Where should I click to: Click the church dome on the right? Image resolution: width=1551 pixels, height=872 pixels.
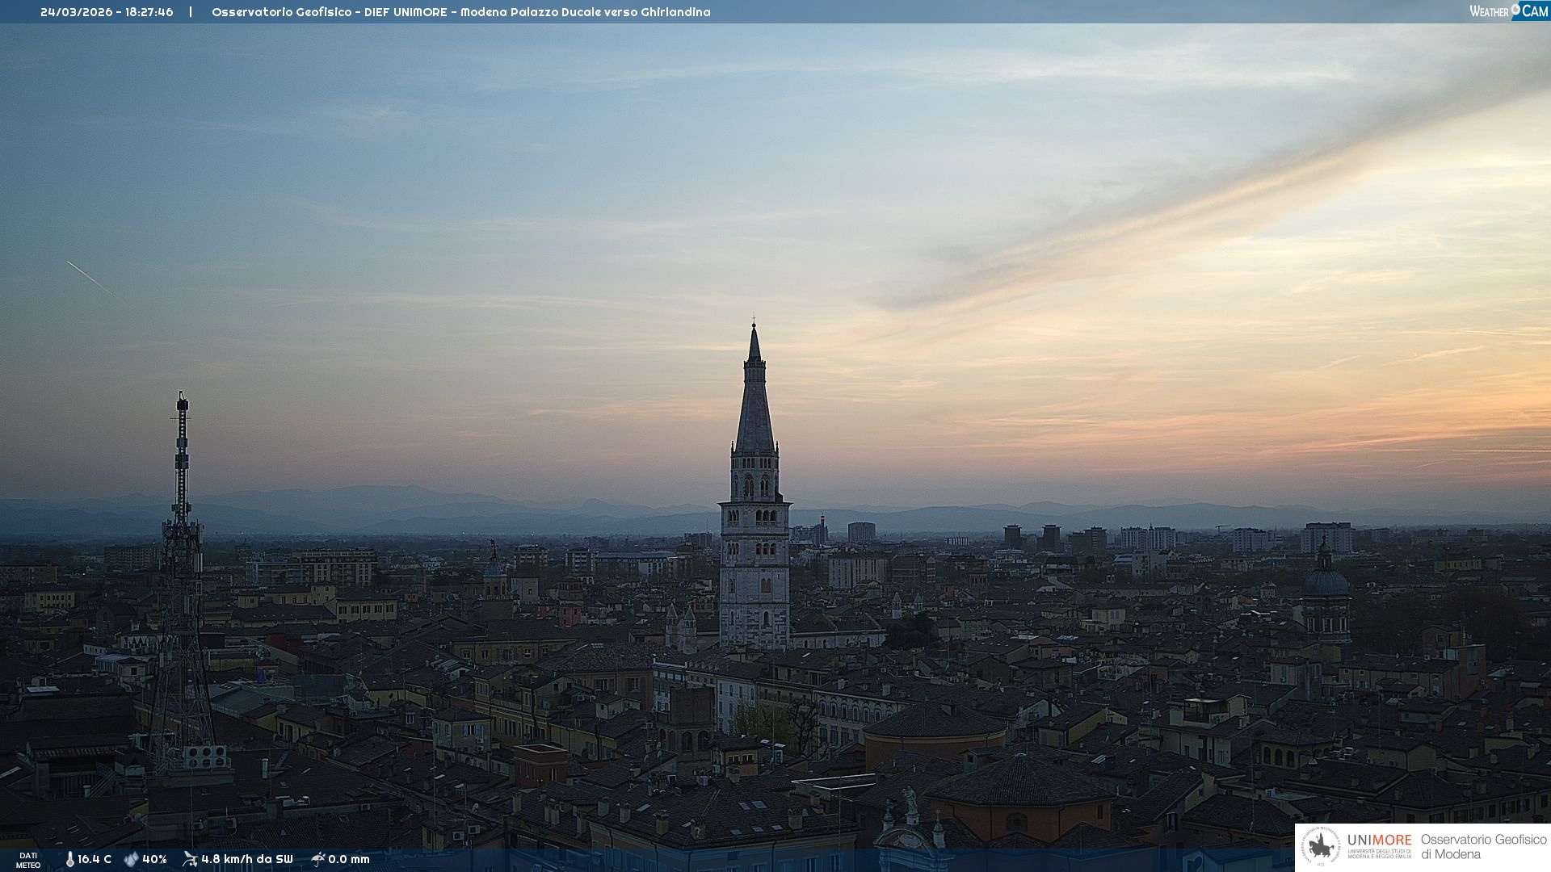1325,581
